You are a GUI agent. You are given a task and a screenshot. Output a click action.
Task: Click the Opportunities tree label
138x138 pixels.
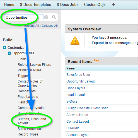click(x=23, y=53)
